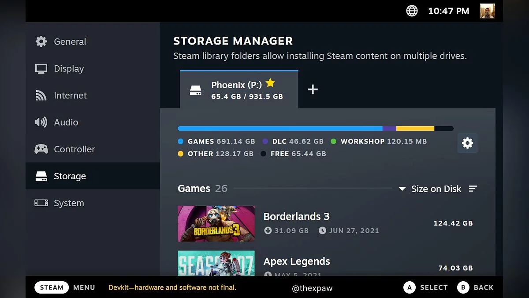The width and height of the screenshot is (529, 298).
Task: Go to Audio settings menu item
Action: [93, 122]
